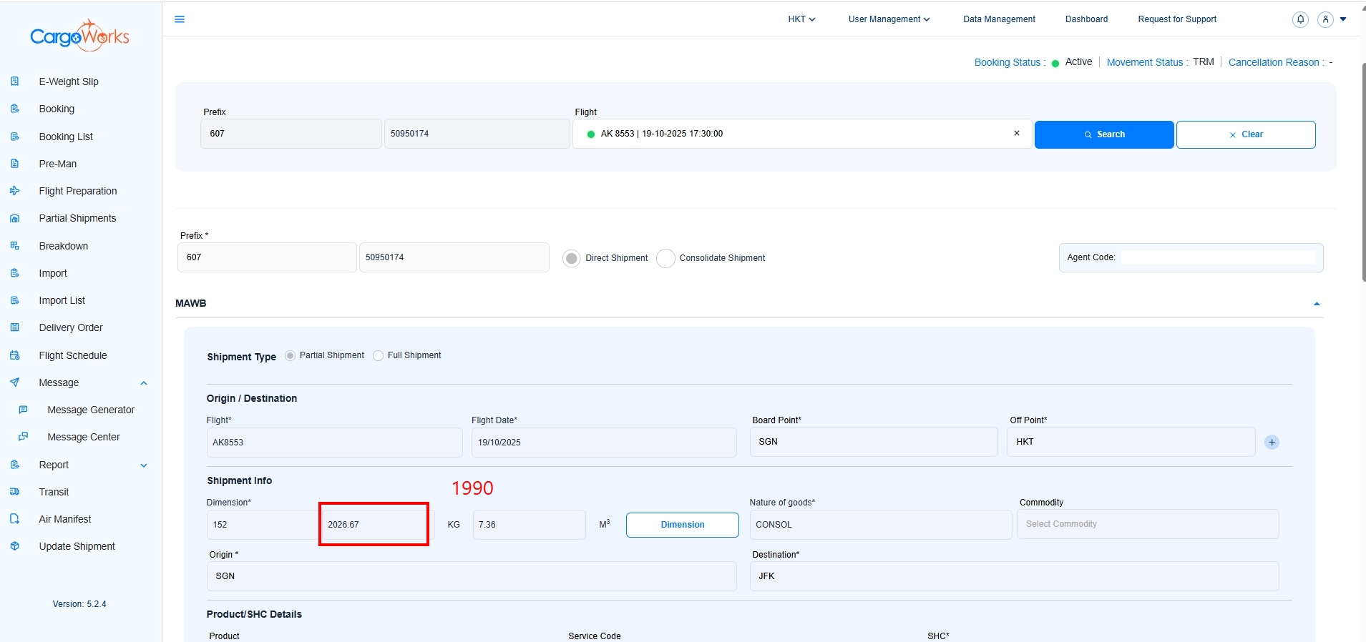The width and height of the screenshot is (1366, 642).
Task: Clear the selected flight with the X icon
Action: click(x=1016, y=134)
